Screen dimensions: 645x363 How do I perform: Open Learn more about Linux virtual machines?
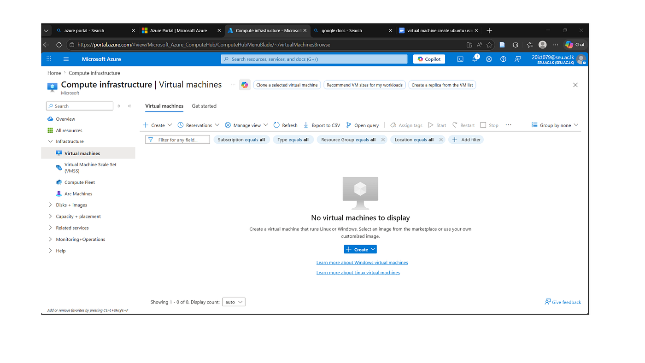pos(358,273)
